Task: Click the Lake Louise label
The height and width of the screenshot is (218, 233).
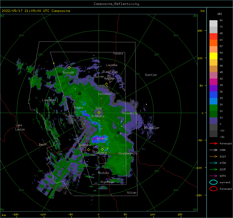Action: coord(20,127)
